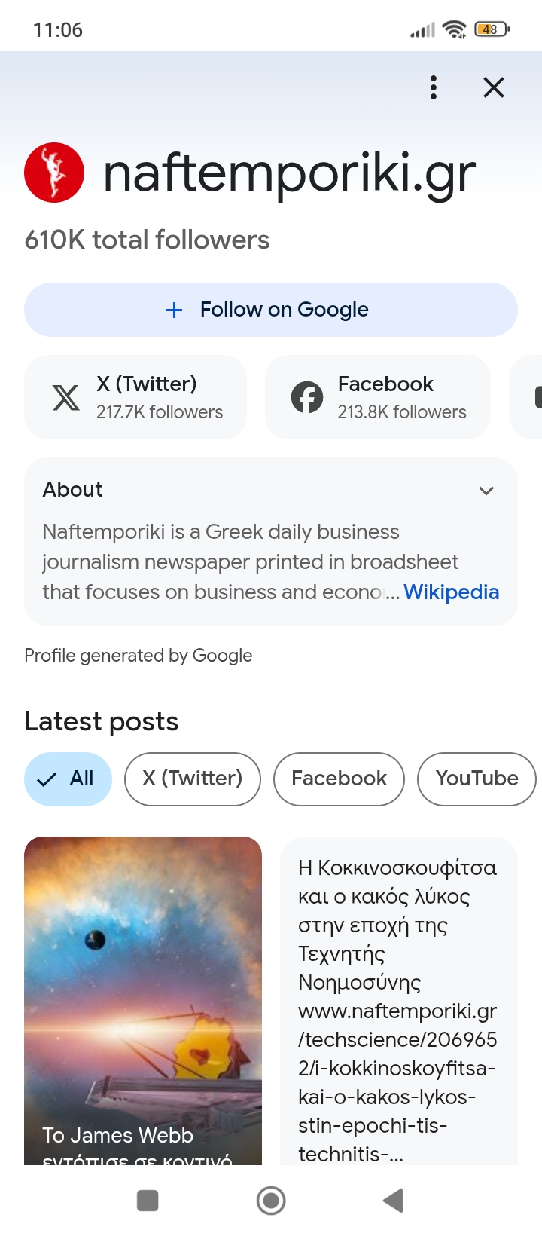
Task: Filter latest posts by X (Twitter)
Action: coord(193,779)
